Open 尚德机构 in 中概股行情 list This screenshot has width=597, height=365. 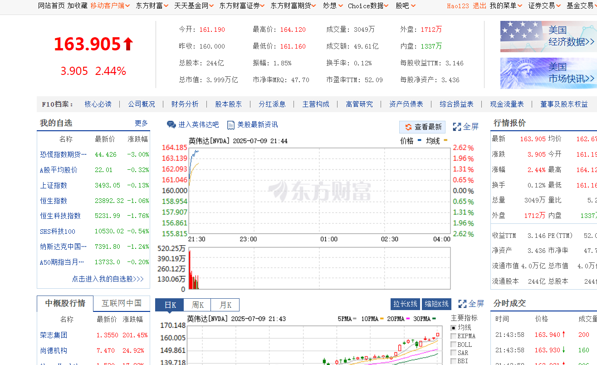point(54,350)
